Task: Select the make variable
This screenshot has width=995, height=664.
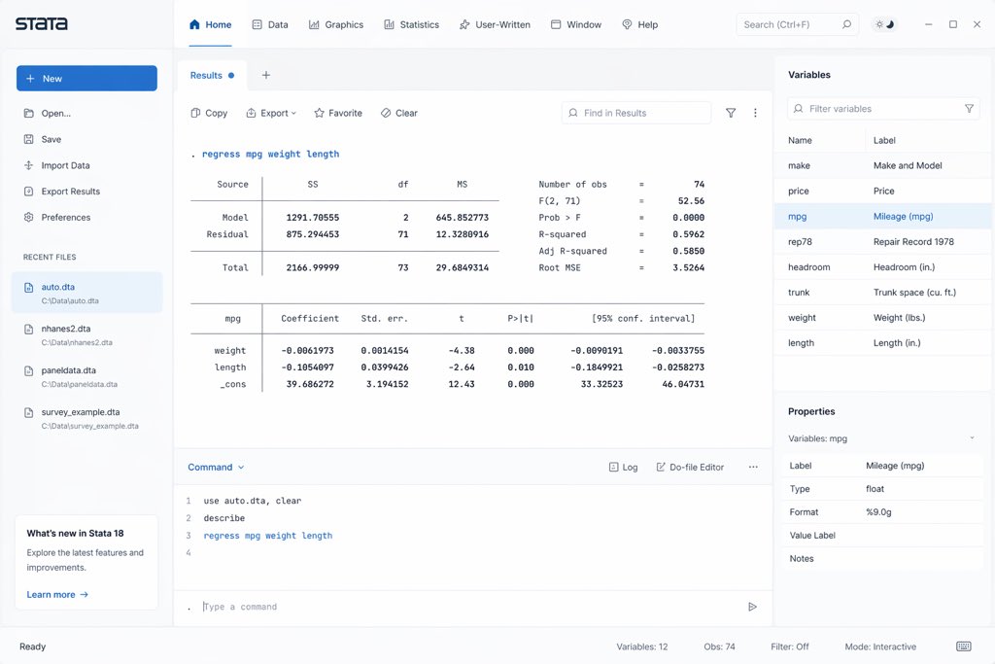Action: pos(883,165)
